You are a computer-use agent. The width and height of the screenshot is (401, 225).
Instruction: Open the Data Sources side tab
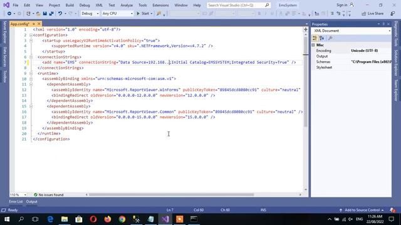4,57
